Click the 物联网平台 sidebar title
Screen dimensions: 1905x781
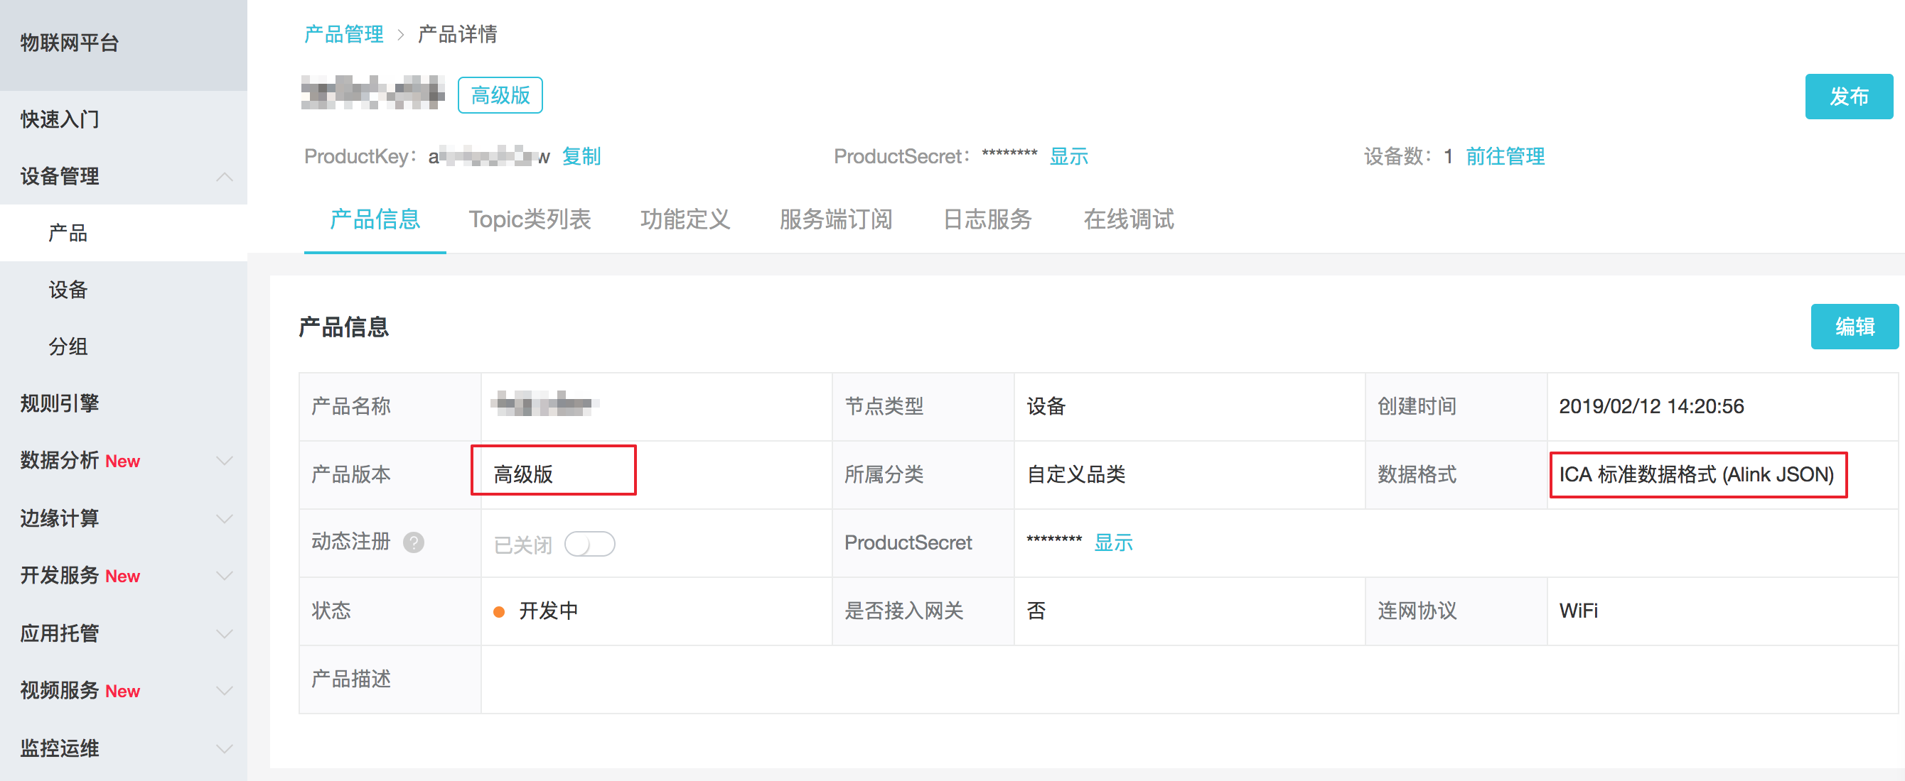click(70, 43)
